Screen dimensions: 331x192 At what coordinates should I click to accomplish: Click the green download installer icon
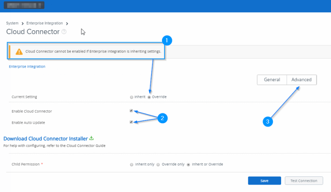[92, 138]
